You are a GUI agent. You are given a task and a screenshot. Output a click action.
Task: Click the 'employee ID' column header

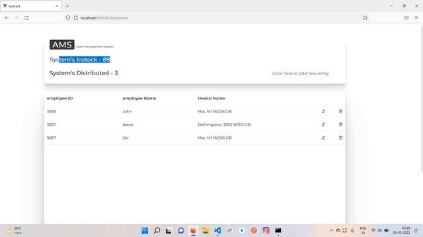pyautogui.click(x=59, y=98)
